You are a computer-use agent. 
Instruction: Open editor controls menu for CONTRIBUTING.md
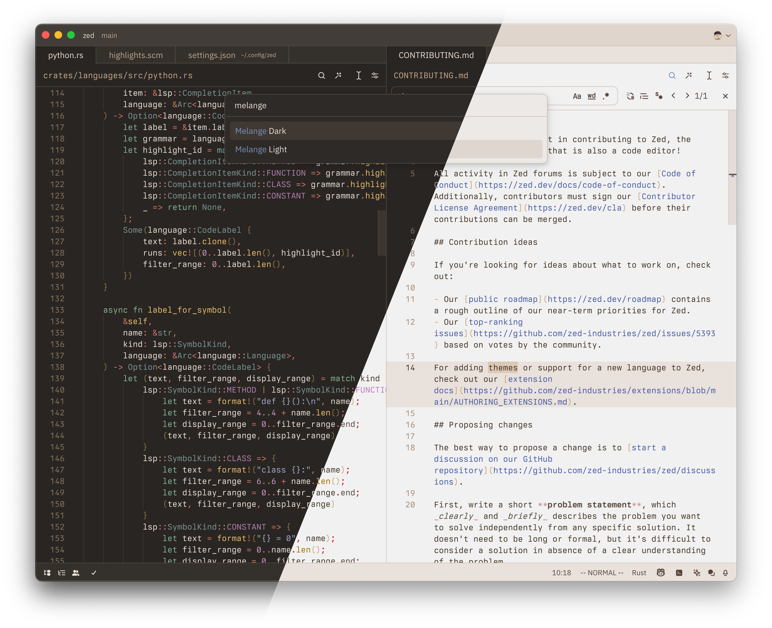pyautogui.click(x=725, y=75)
